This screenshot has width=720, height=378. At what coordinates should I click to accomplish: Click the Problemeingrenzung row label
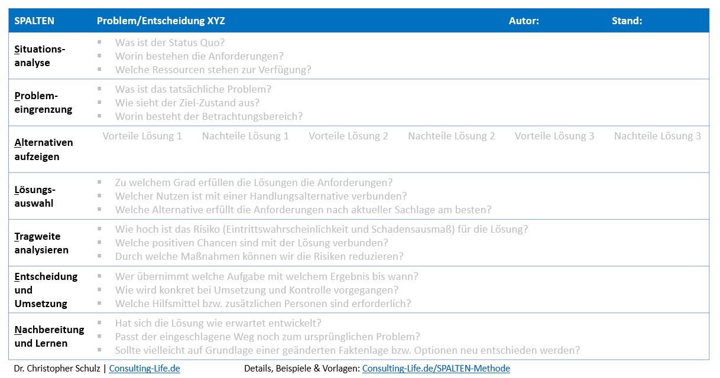coord(43,103)
